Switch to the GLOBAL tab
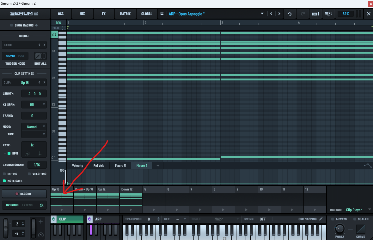Image resolution: width=373 pixels, height=240 pixels. [147, 14]
